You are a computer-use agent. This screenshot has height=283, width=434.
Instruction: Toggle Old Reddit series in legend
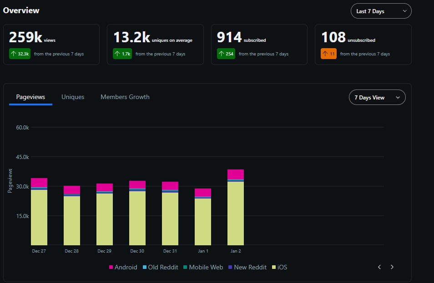tap(160, 267)
